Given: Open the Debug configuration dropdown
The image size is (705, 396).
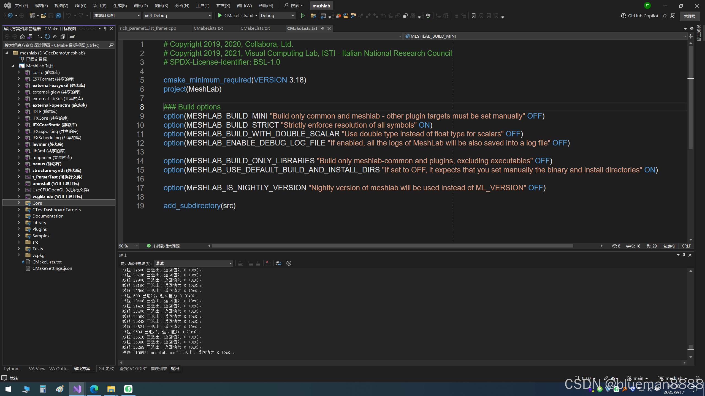Looking at the screenshot, I should point(277,16).
